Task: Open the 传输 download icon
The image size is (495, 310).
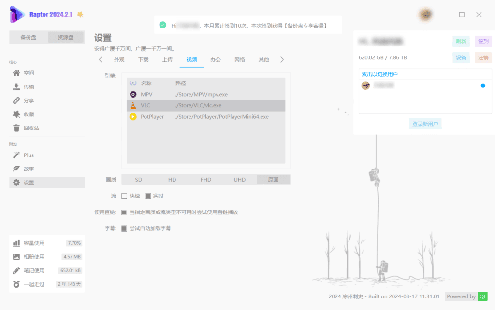Action: pos(16,87)
